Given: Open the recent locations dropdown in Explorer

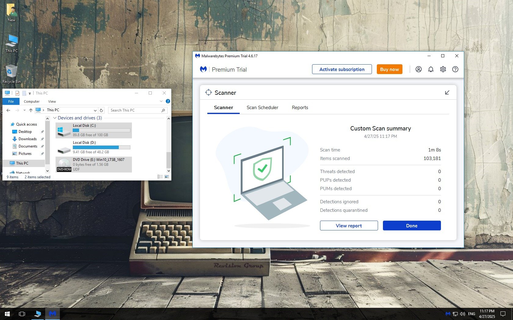Looking at the screenshot, I should (x=24, y=110).
